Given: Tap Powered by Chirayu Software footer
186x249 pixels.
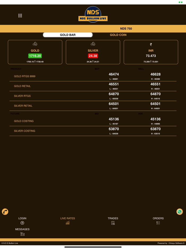Looking at the screenshot, I should click(171, 243).
